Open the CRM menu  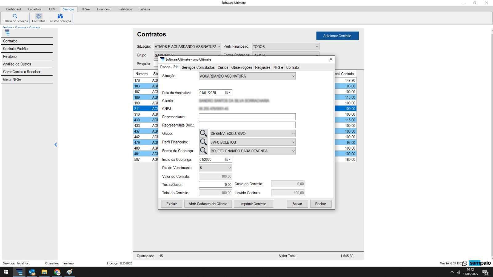52,9
